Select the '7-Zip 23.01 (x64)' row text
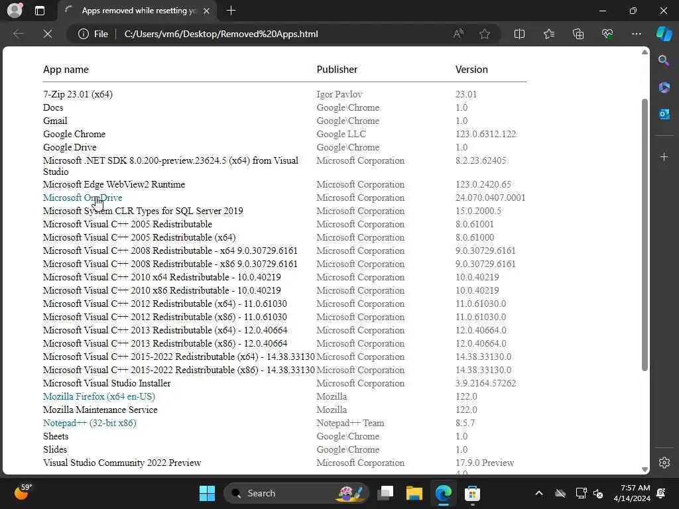 tap(78, 94)
